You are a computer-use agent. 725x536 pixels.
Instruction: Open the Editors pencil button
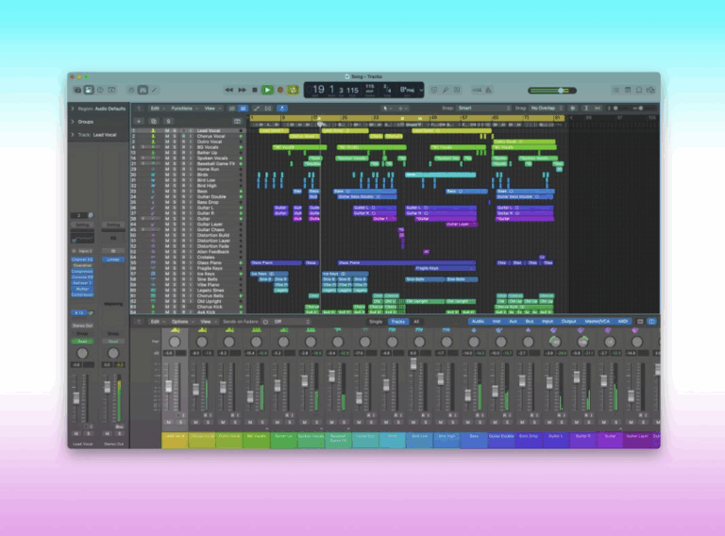155,90
